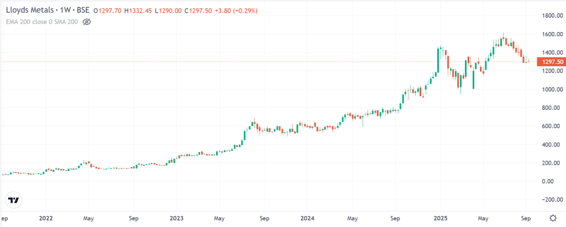Image resolution: width=566 pixels, height=227 pixels.
Task: Click the change value +3.80 (+0.29%)
Action: pos(235,11)
